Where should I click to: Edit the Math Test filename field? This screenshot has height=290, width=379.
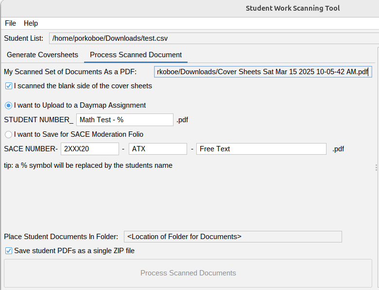click(125, 120)
